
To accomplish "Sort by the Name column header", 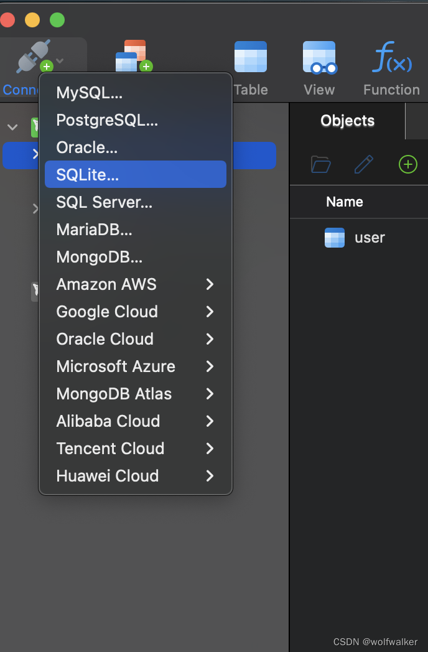I will tap(345, 202).
